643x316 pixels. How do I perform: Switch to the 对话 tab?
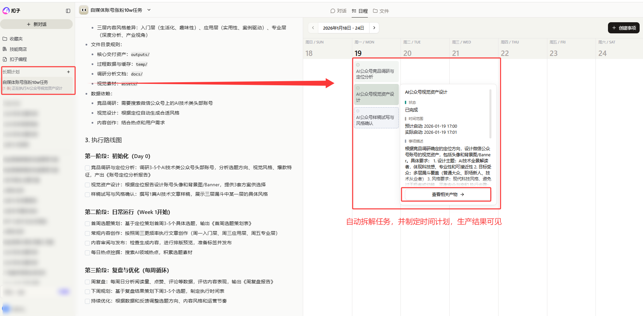[x=338, y=11]
